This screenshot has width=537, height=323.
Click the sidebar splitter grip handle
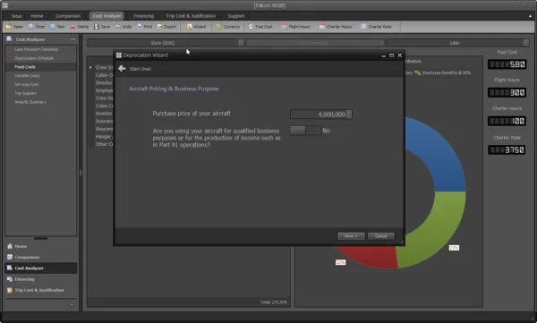click(81, 173)
